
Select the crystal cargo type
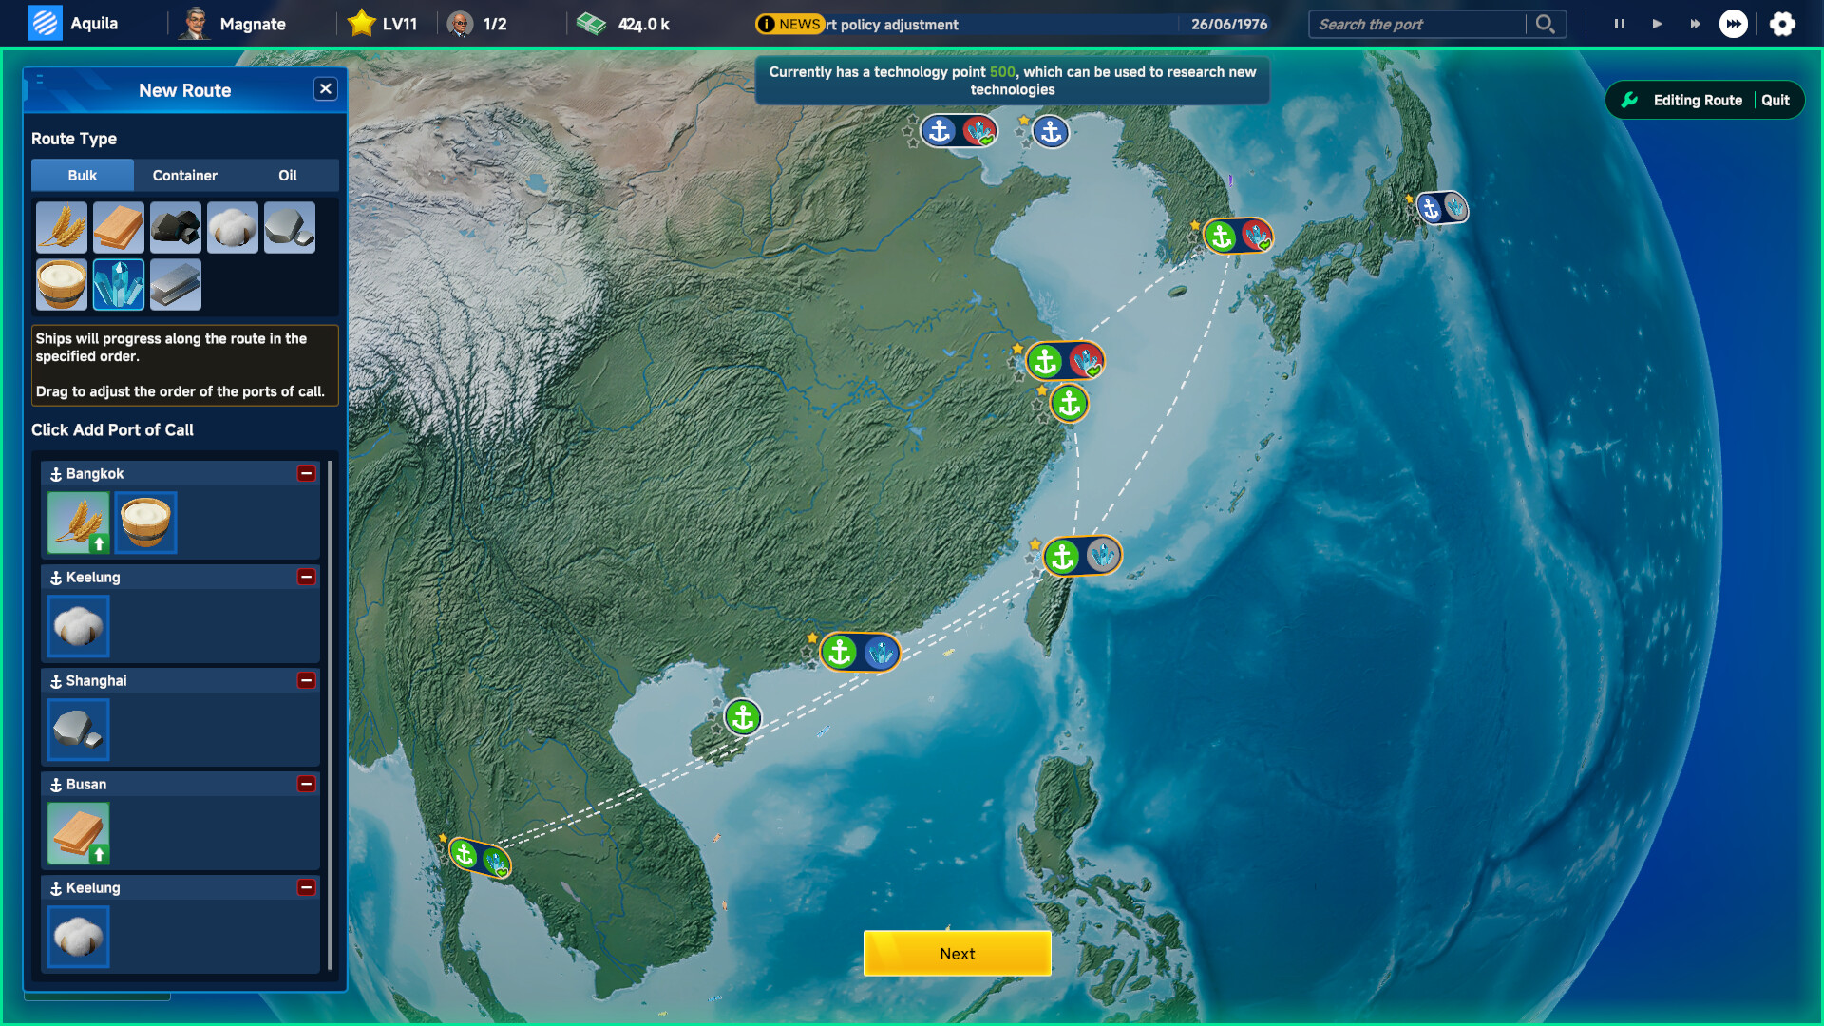pyautogui.click(x=117, y=284)
